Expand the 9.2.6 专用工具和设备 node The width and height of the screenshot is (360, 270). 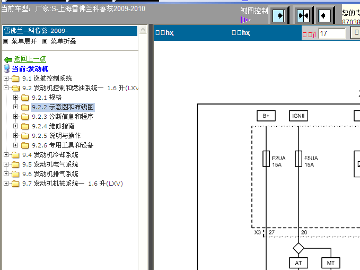(15, 145)
